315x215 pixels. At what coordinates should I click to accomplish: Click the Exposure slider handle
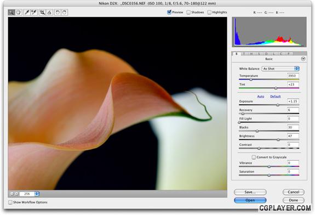tap(278, 105)
